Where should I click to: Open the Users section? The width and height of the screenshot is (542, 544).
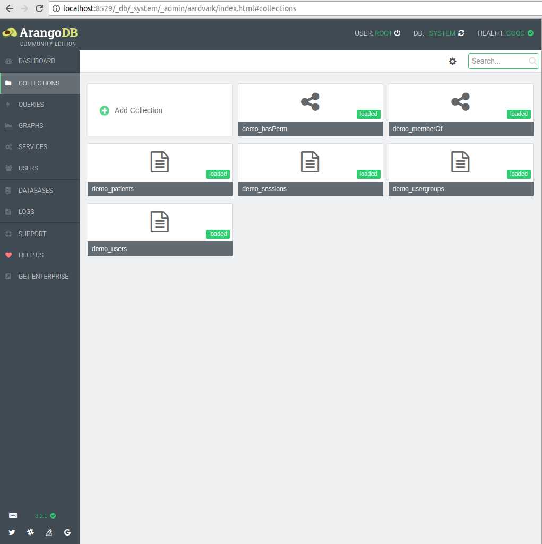40,168
